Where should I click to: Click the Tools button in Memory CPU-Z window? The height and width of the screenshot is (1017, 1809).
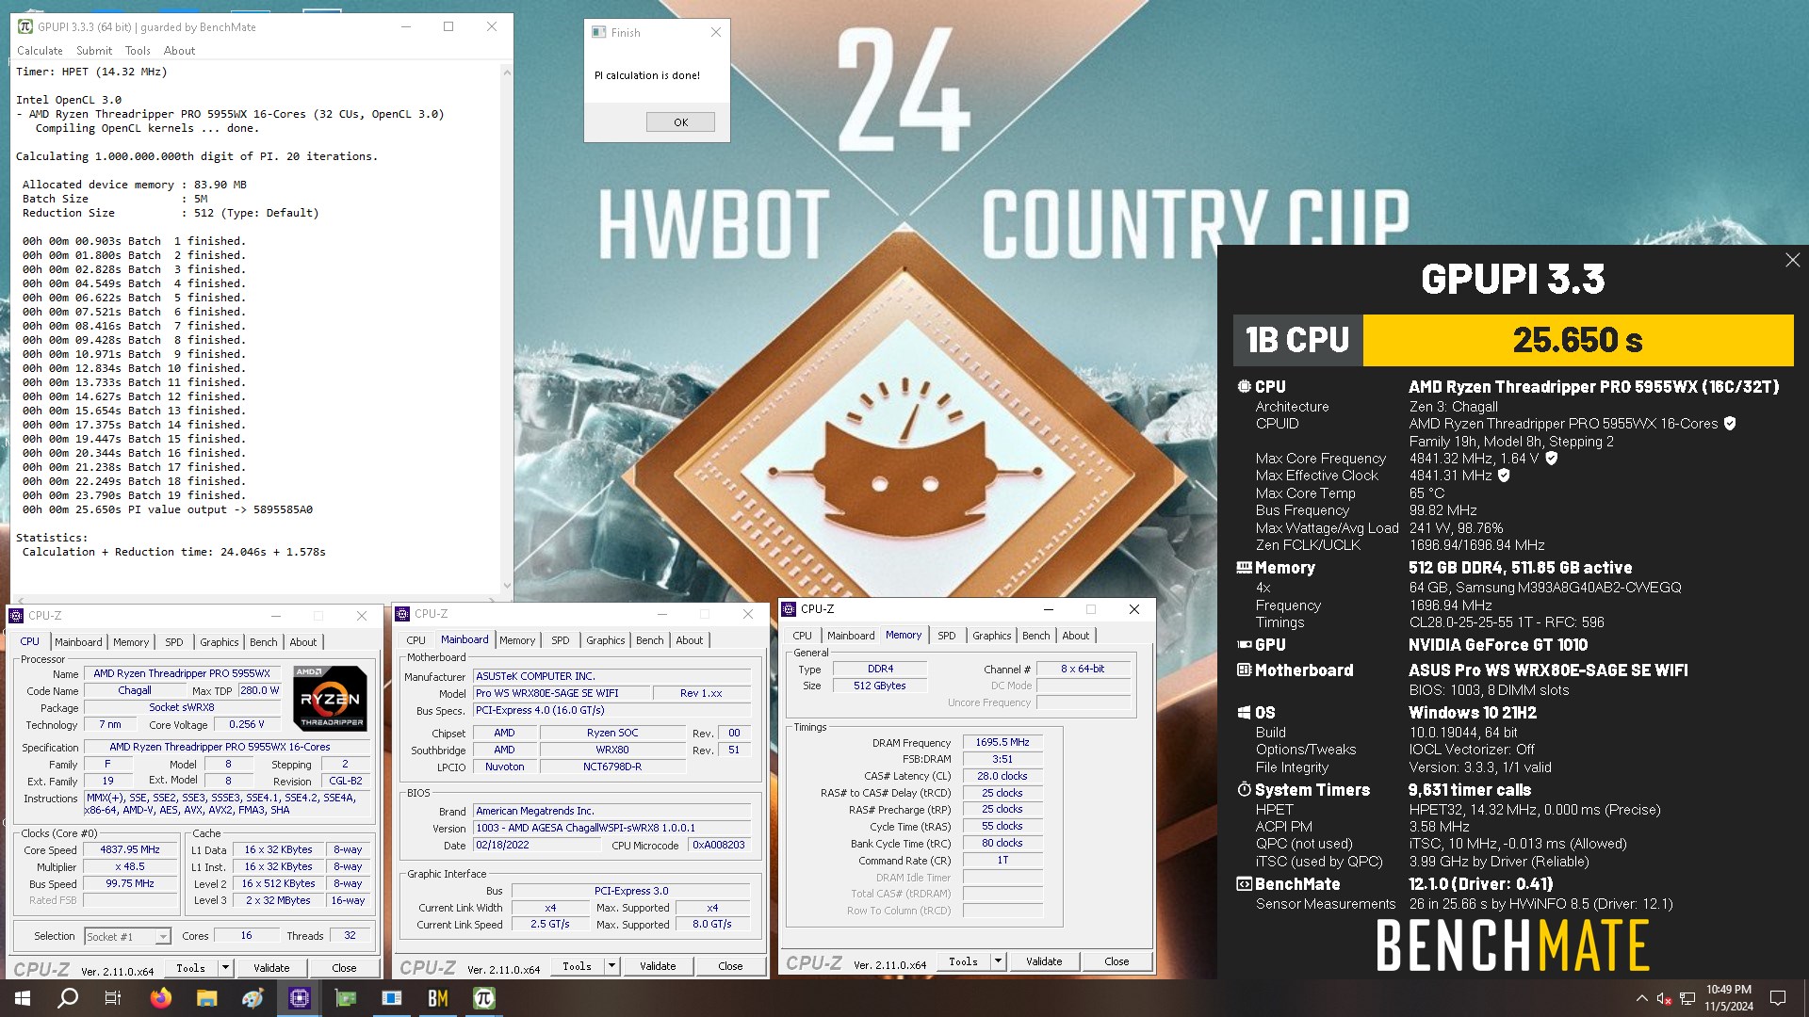[963, 960]
